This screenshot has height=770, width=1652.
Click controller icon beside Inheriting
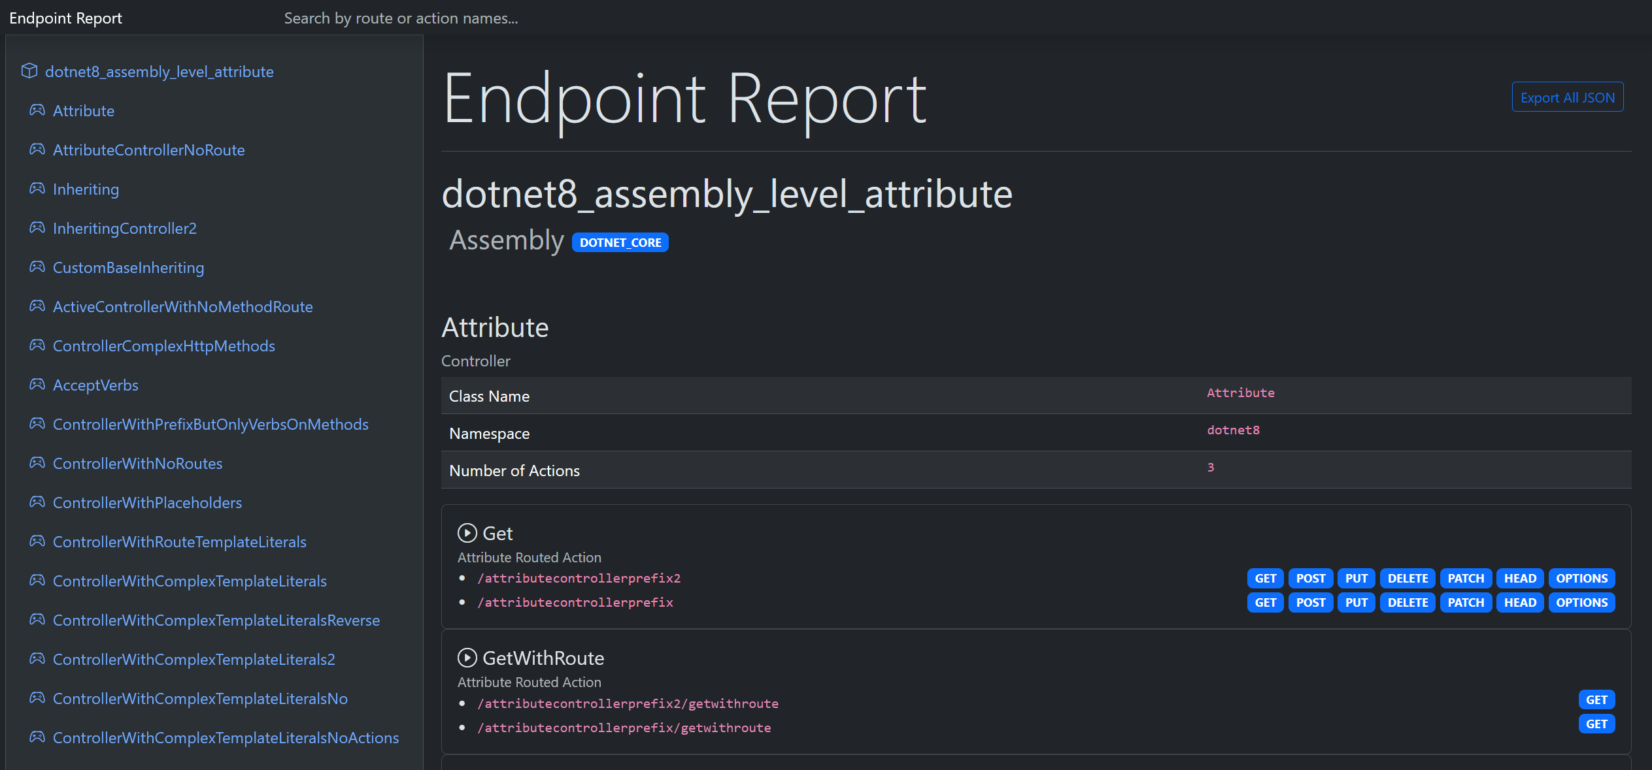pyautogui.click(x=37, y=188)
